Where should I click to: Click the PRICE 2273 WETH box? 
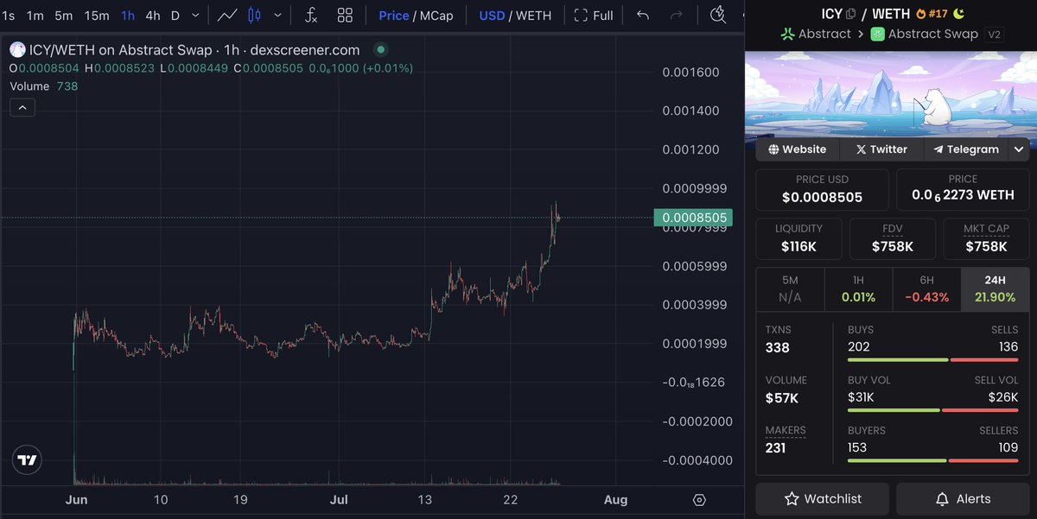tap(963, 189)
